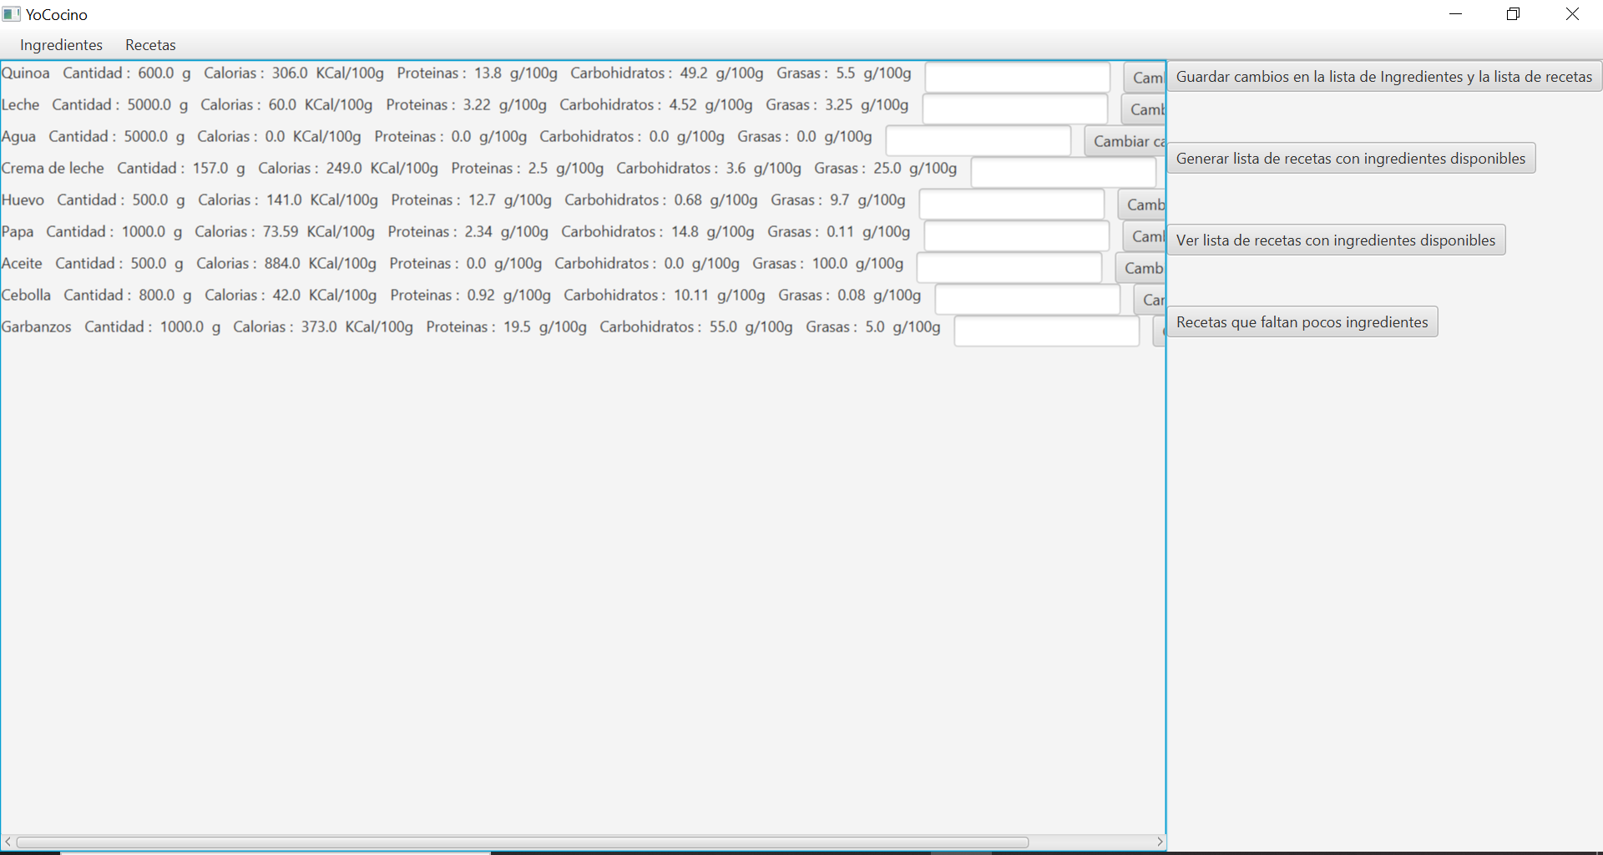The width and height of the screenshot is (1603, 855).
Task: Click the Garbanzos carbohydrates value 55.0
Action: (723, 327)
